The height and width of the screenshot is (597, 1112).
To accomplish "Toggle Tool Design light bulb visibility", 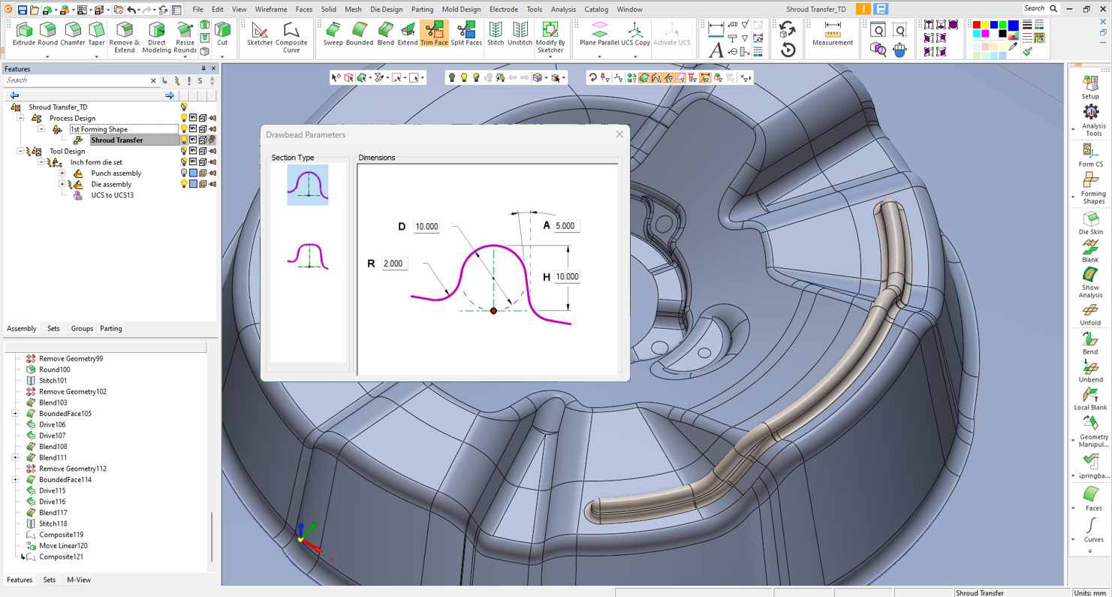I will (183, 151).
